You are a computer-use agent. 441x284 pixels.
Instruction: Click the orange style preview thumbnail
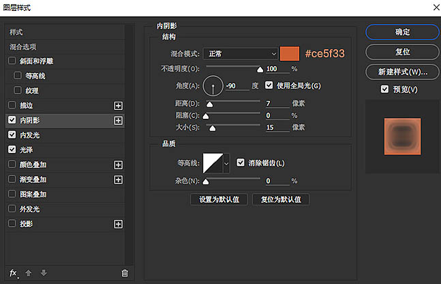click(x=402, y=137)
